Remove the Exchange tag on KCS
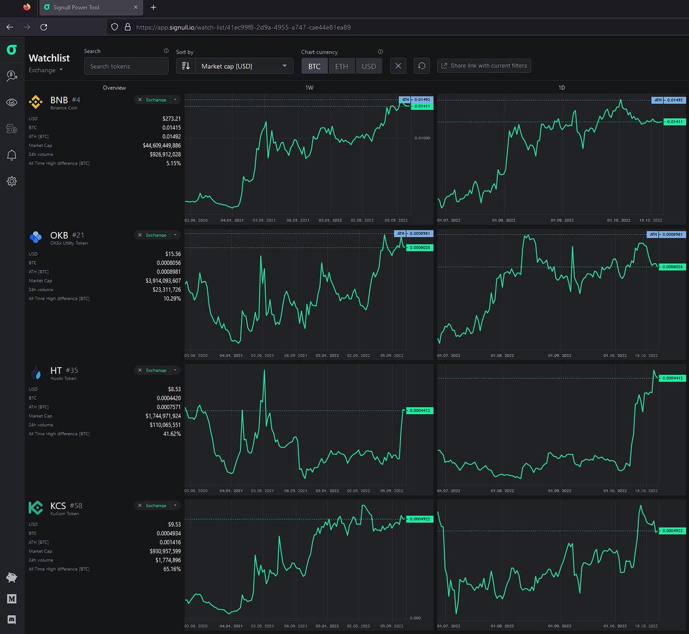Screen dimensions: 689x634 pyautogui.click(x=140, y=505)
